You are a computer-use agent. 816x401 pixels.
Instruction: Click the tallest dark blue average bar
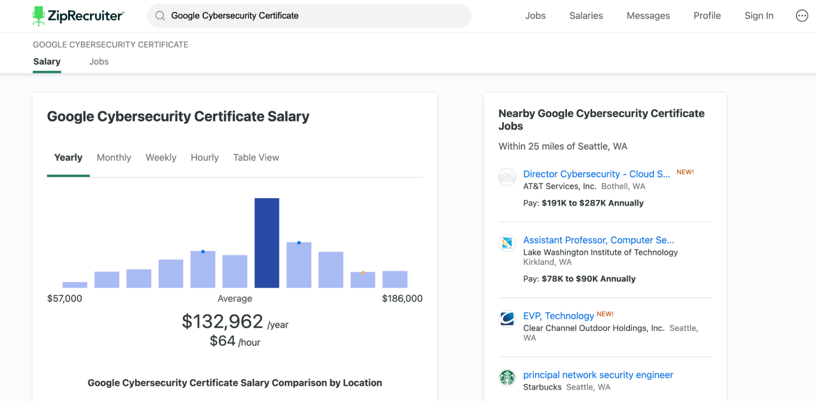click(267, 243)
